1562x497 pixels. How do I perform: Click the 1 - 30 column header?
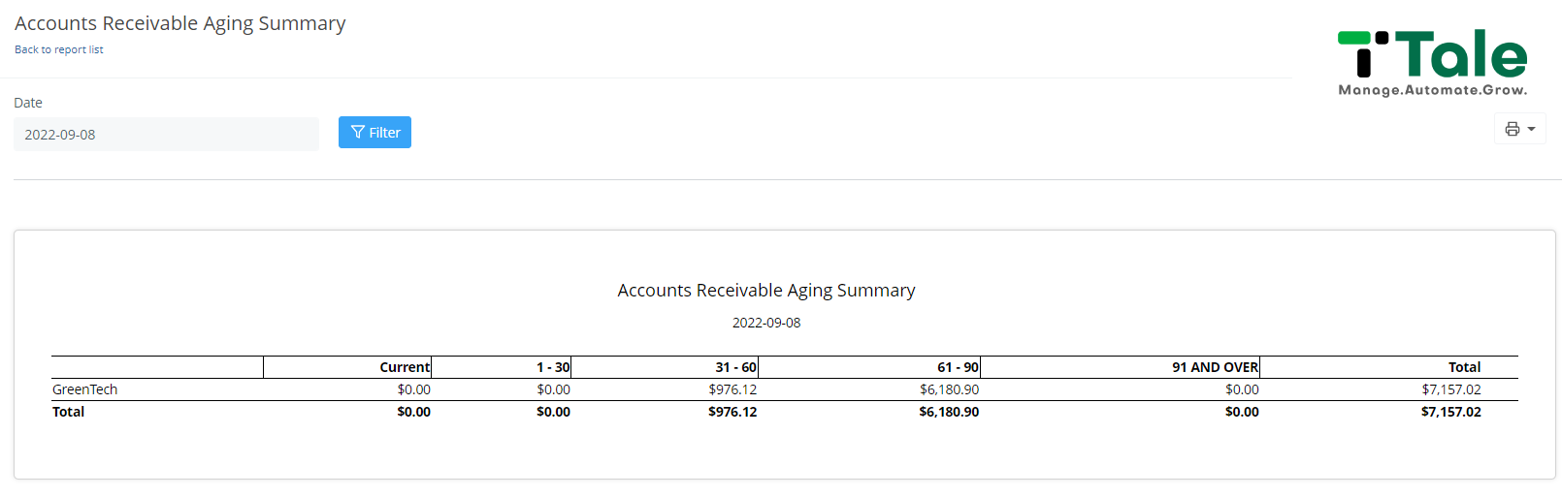[x=553, y=367]
